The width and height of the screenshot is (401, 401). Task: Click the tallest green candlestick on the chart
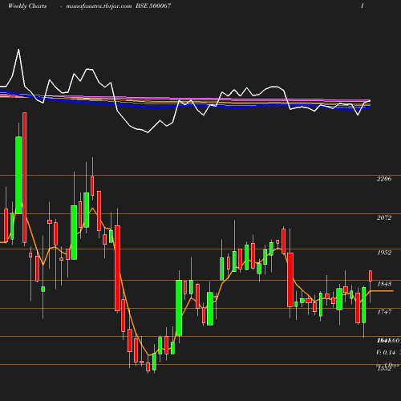tap(18, 175)
